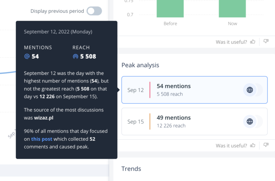
Task: Toggle the Display previous period switch
Action: coord(94,11)
